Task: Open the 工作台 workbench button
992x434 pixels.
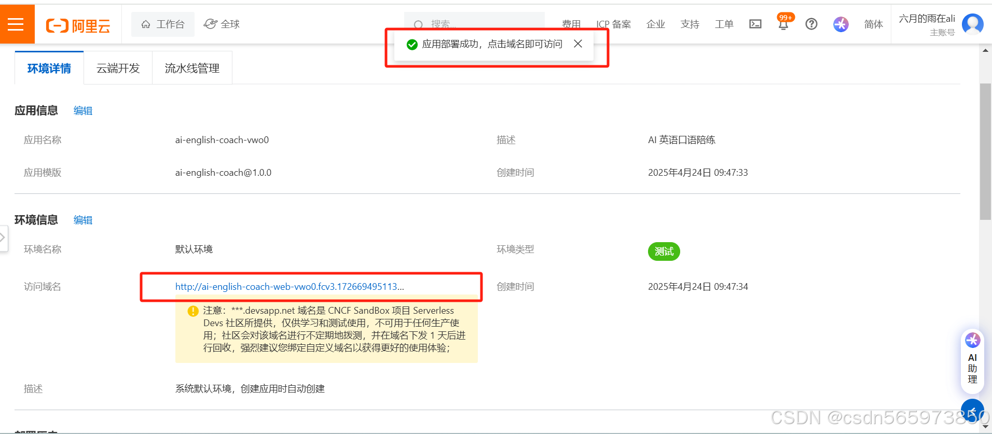Action: tap(163, 24)
